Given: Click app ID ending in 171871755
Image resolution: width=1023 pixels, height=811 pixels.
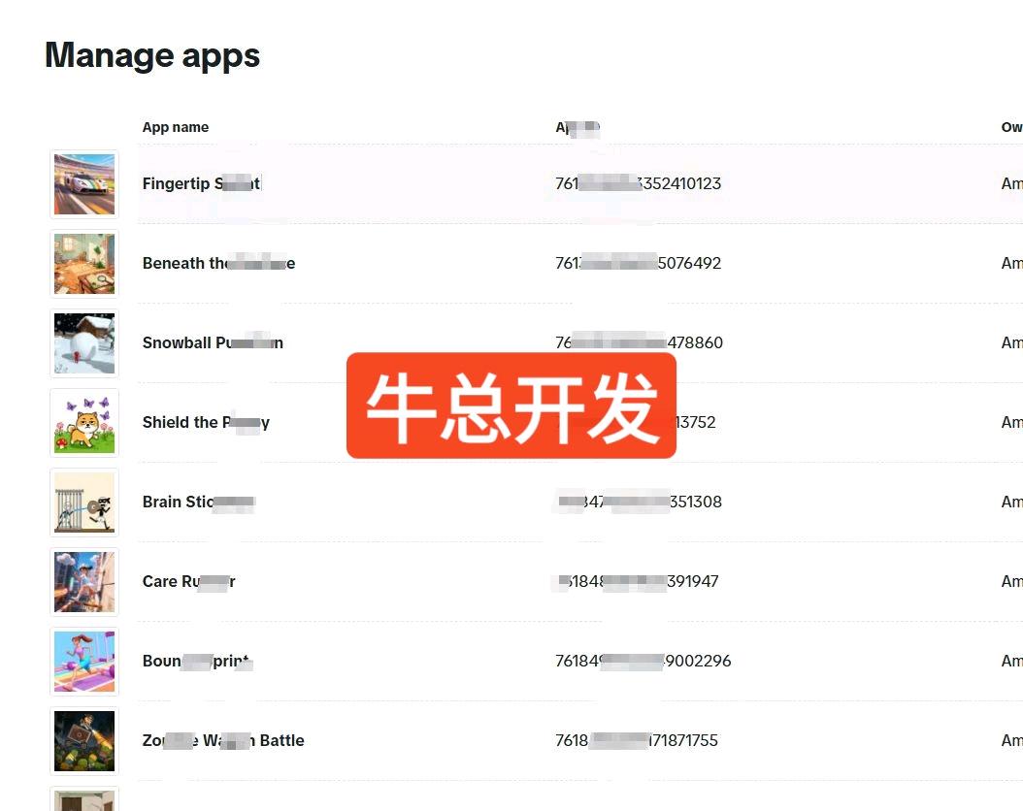Looking at the screenshot, I should click(637, 740).
